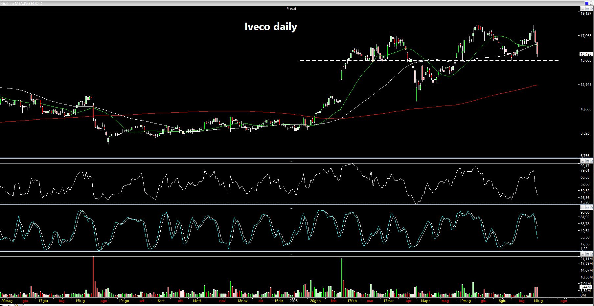Select the T text tool icon
Viewport: 594px width, 306px height.
pos(591,3)
